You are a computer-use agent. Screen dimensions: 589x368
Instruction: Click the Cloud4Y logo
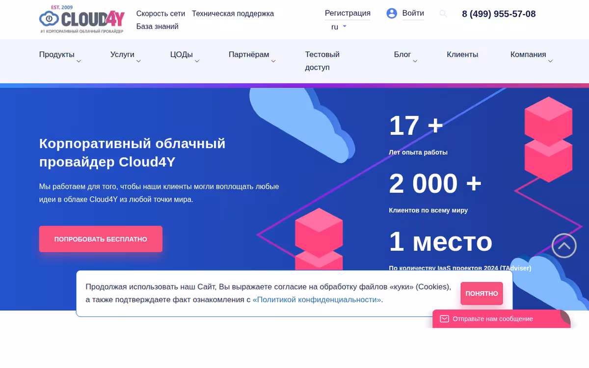tap(82, 19)
